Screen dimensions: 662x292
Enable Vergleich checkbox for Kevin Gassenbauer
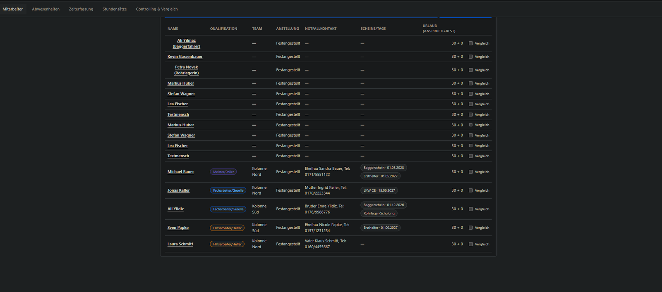(471, 57)
